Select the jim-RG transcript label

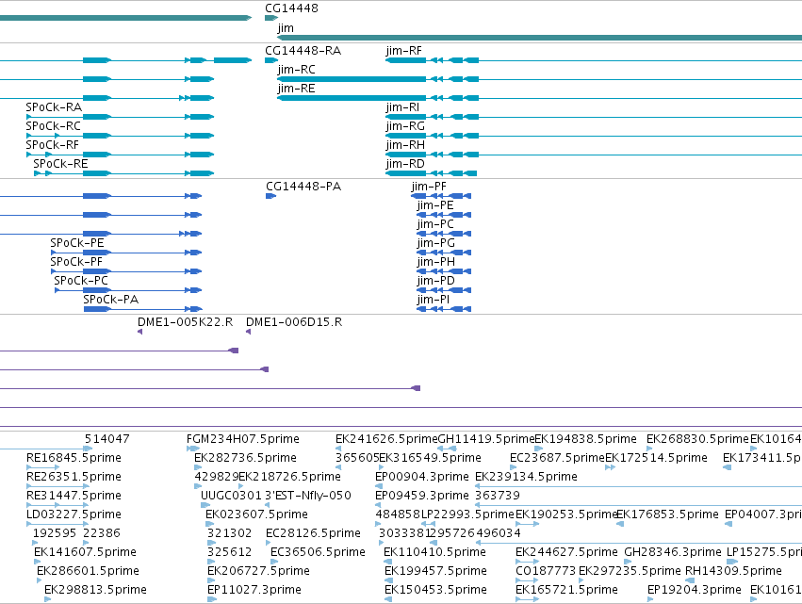[405, 126]
